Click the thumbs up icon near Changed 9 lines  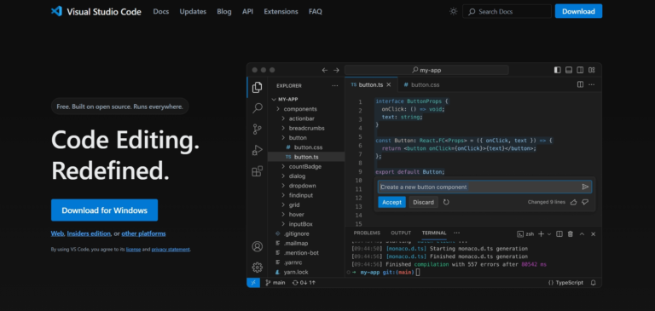(x=573, y=202)
